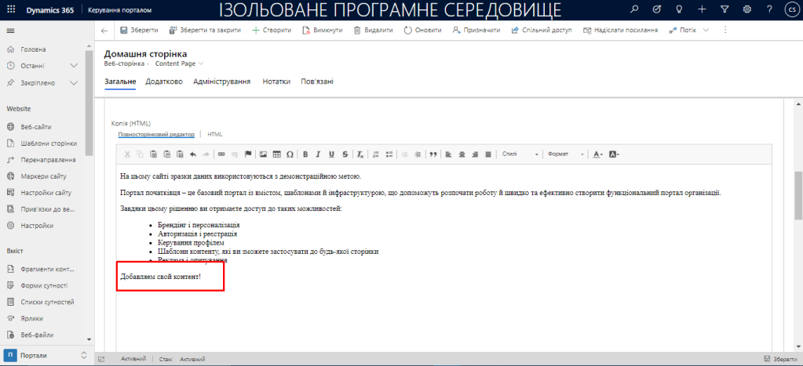Switch to the Адміністрування tab
The height and width of the screenshot is (366, 803).
click(221, 82)
